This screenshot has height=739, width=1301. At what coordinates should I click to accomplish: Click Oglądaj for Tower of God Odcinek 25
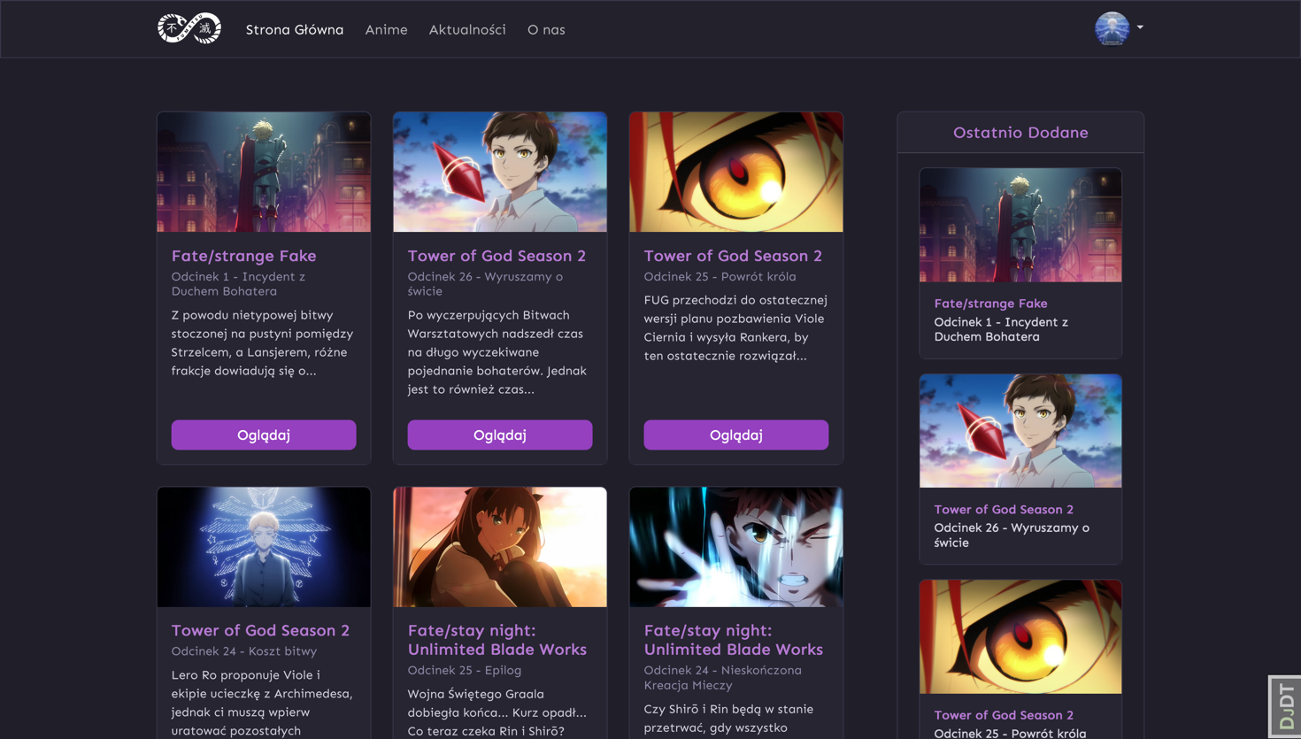tap(736, 435)
